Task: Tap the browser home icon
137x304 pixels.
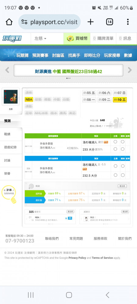Action: [x=9, y=22]
